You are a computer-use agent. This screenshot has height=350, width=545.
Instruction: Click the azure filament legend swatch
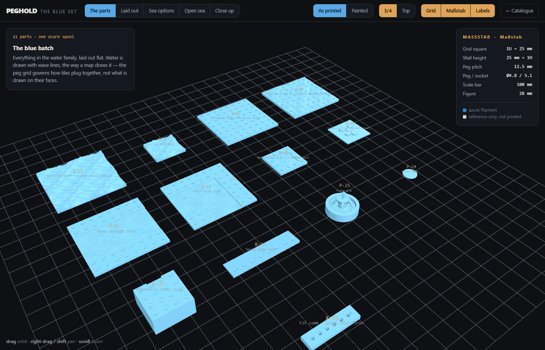pos(464,110)
